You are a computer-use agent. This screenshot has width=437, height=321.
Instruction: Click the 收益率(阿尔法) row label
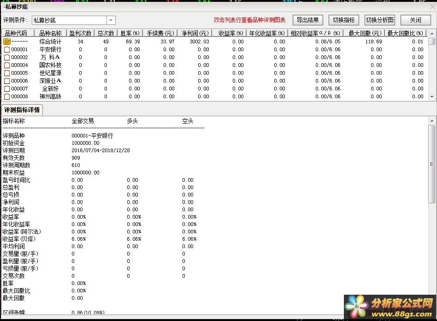click(22, 232)
